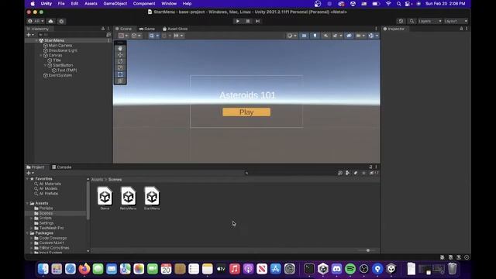Open the cloud services icon in the toolbar
The image size is (496, 279).
[50, 21]
